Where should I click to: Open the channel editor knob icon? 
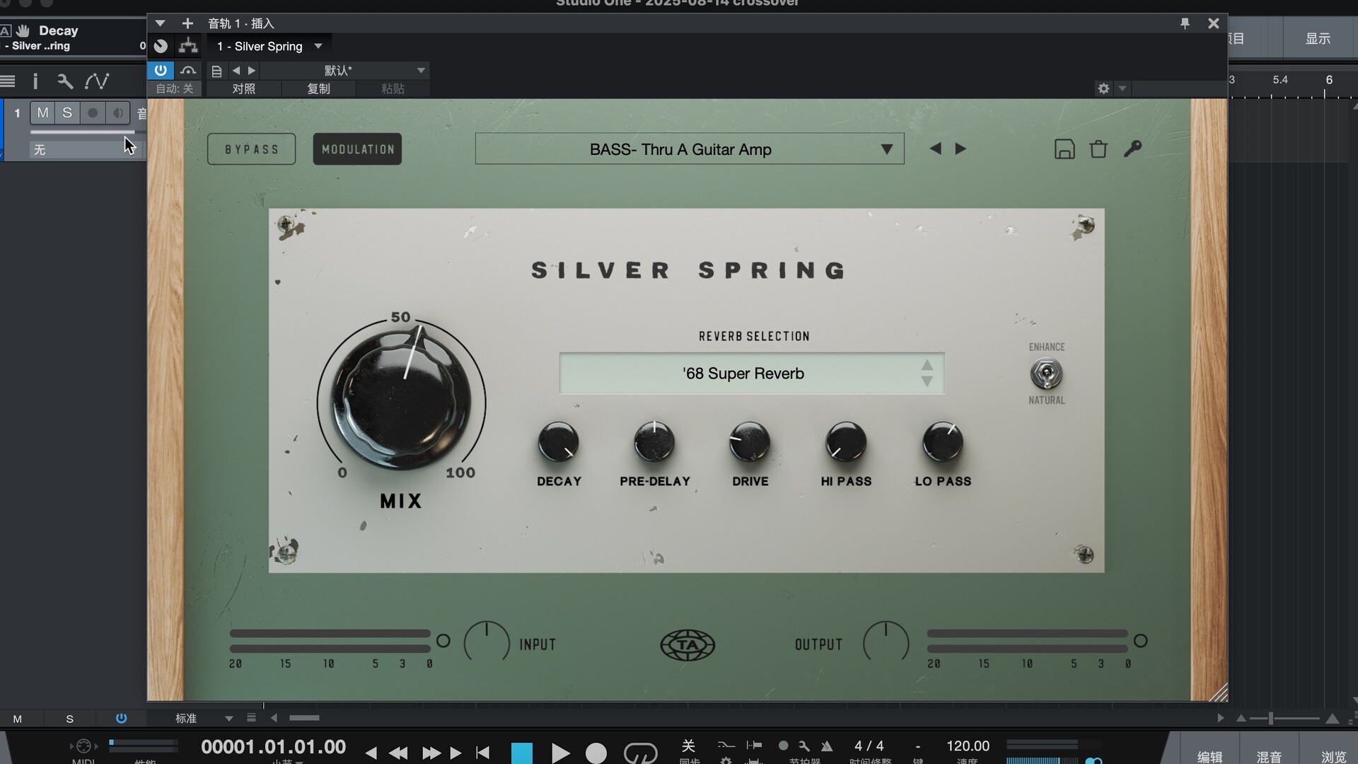[x=161, y=46]
